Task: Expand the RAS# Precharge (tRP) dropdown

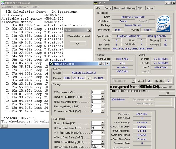Action: point(103,101)
